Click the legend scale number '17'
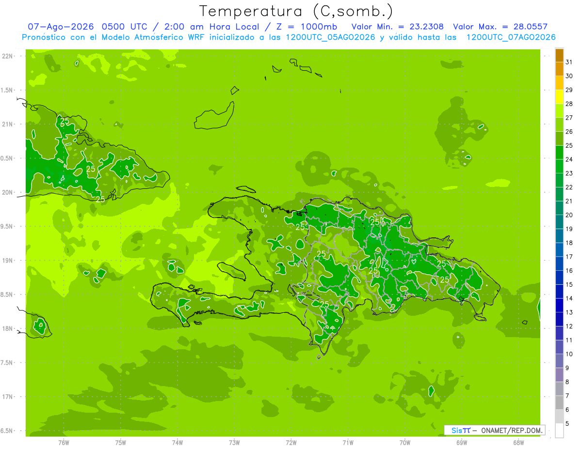582x449 pixels. pos(569,257)
